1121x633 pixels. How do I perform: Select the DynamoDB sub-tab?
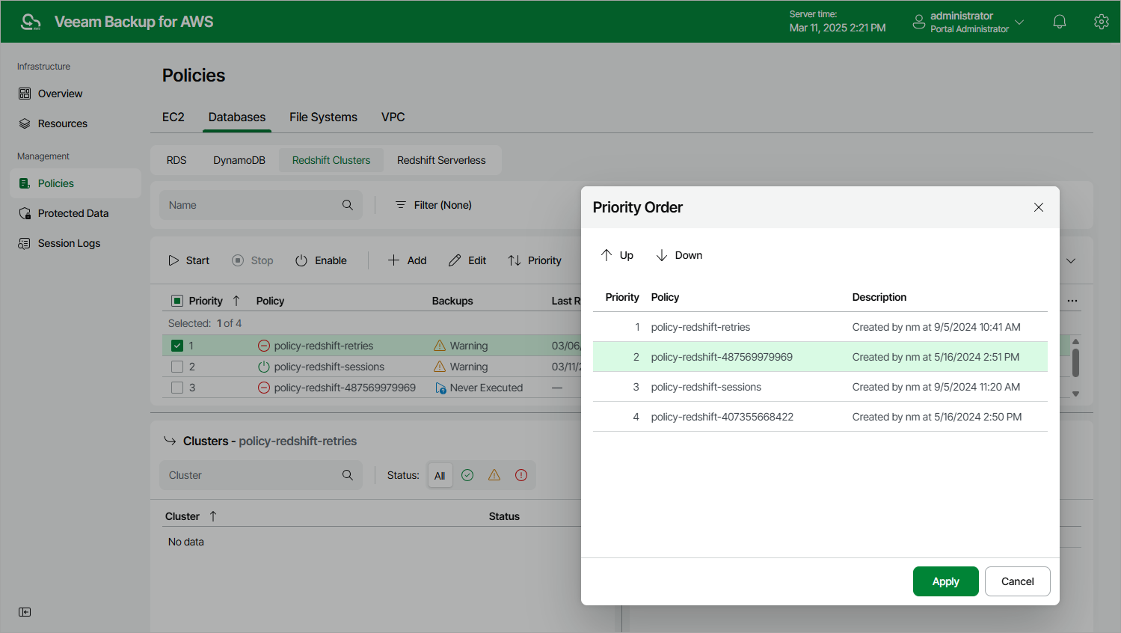pos(239,160)
